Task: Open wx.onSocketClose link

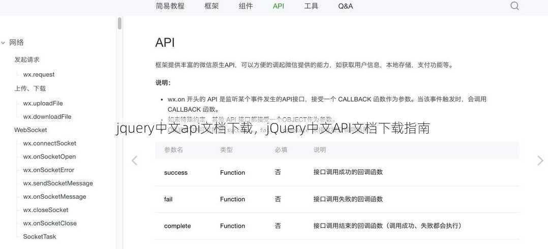Action: [50, 223]
